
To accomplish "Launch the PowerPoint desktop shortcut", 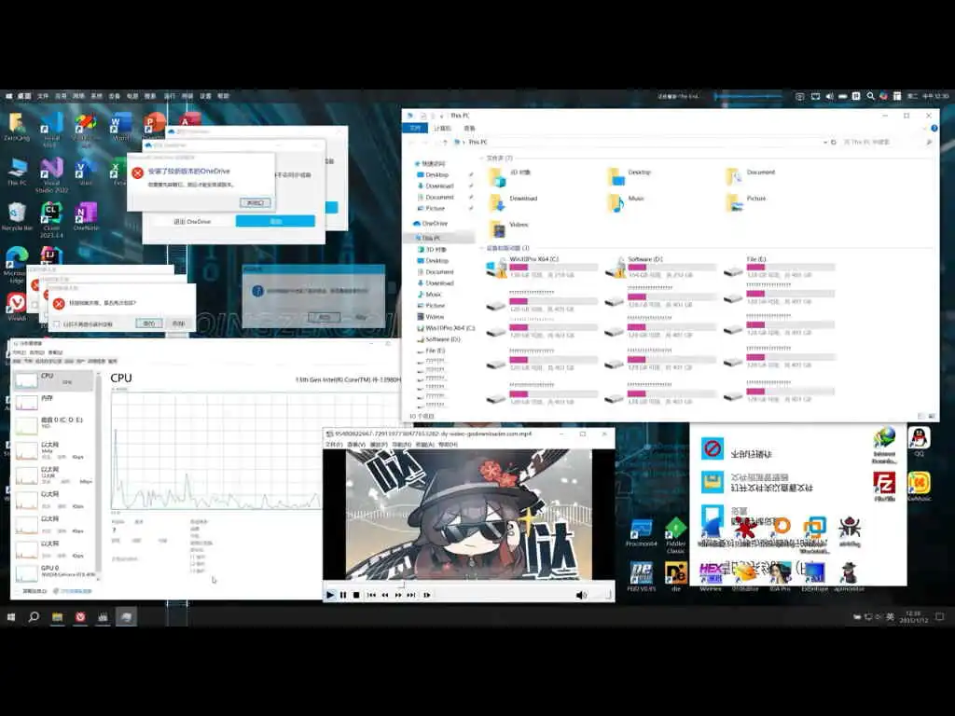I will coord(155,125).
